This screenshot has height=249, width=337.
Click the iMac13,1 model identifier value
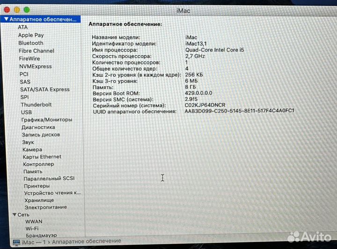click(x=196, y=44)
